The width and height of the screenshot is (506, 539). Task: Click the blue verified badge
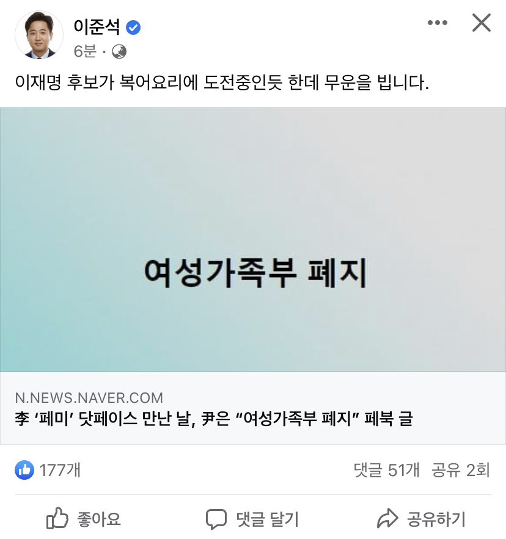coord(133,27)
